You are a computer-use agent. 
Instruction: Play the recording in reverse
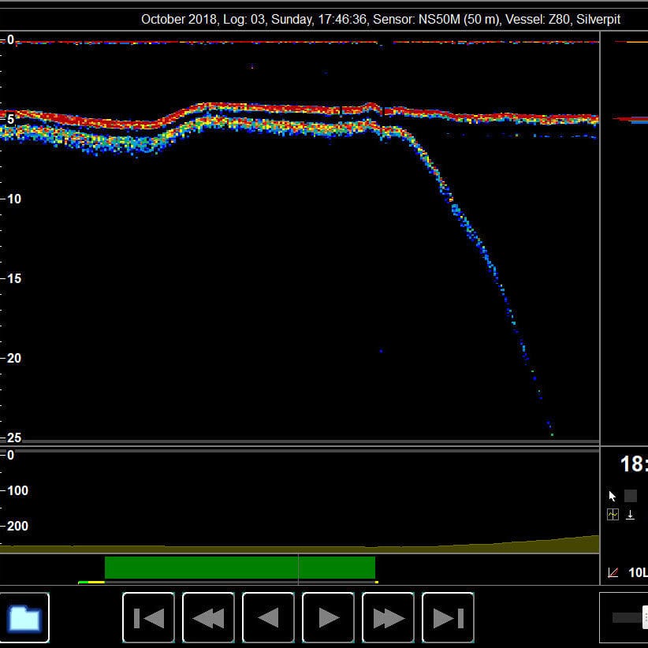tap(268, 619)
